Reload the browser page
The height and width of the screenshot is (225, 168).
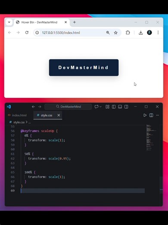pos(27,32)
